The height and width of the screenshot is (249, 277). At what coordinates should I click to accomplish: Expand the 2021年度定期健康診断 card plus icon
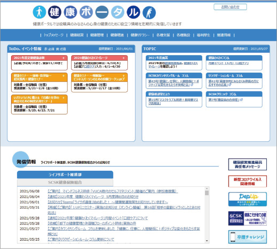click(x=63, y=58)
